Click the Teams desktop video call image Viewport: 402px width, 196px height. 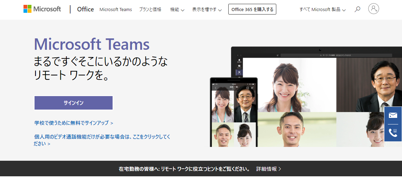[x=316, y=97]
